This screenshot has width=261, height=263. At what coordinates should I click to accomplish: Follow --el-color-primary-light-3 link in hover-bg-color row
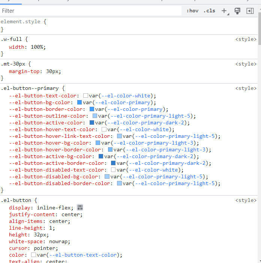pyautogui.click(x=153, y=143)
